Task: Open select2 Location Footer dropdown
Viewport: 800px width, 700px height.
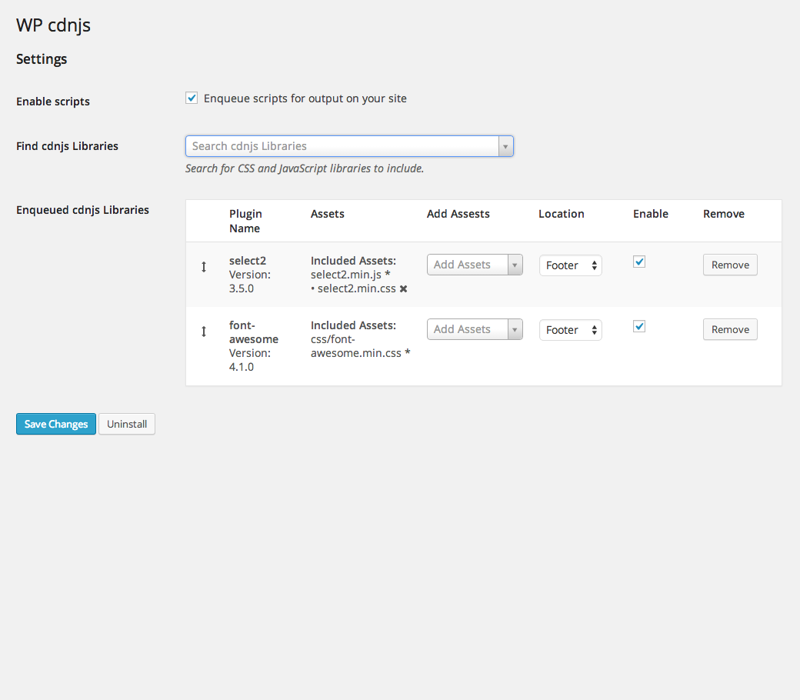Action: click(x=570, y=265)
